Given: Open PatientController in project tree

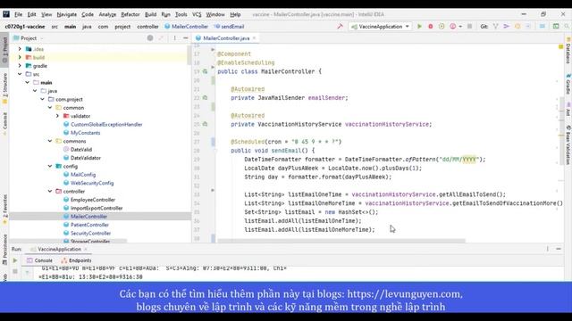Looking at the screenshot, I should pyautogui.click(x=89, y=225).
